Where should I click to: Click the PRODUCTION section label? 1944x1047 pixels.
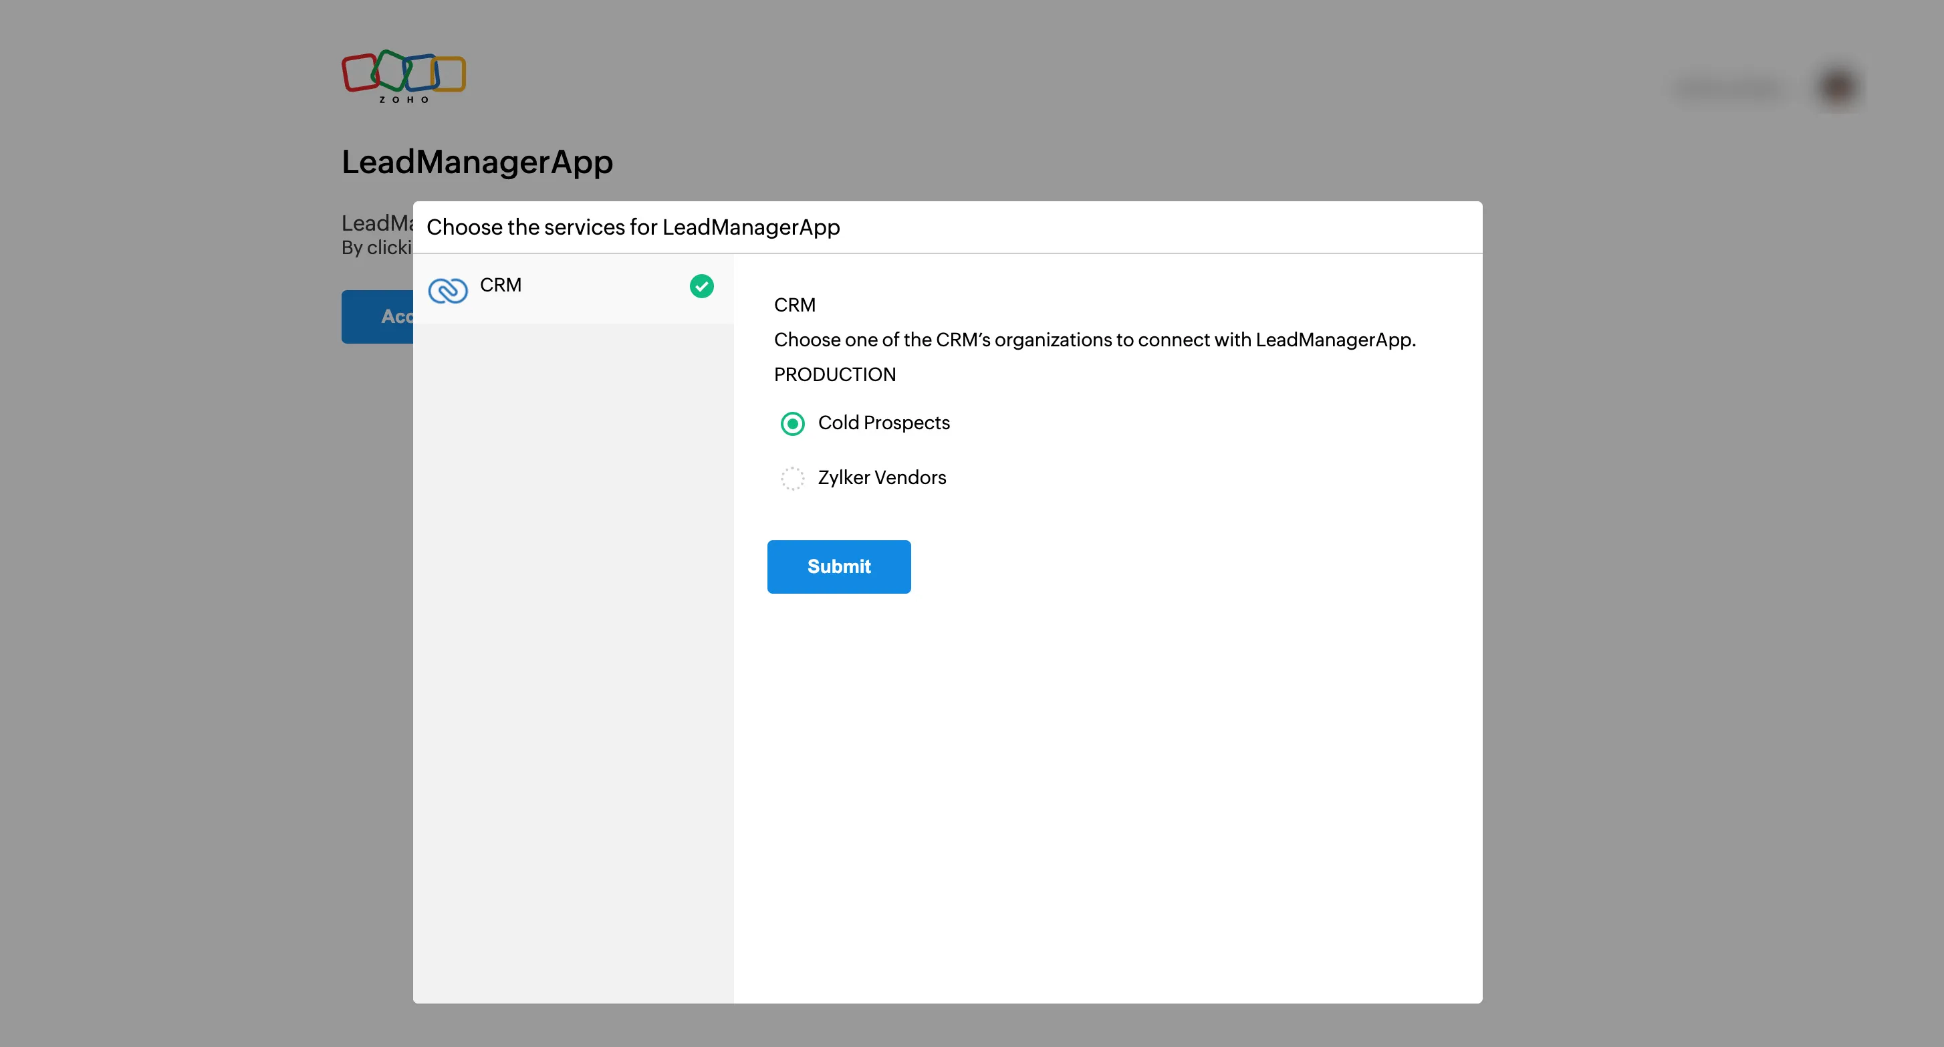[834, 374]
